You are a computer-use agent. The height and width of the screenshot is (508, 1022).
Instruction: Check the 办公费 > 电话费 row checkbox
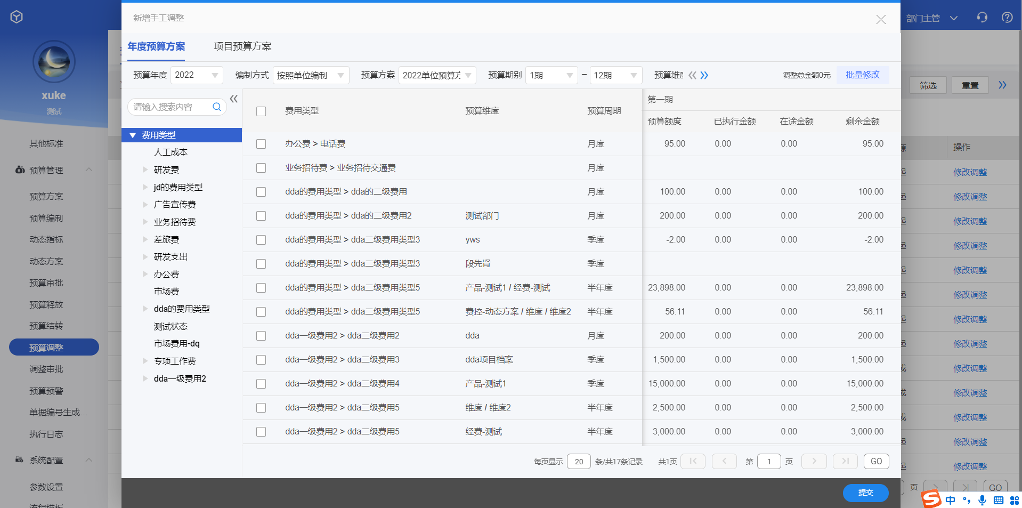(x=261, y=144)
